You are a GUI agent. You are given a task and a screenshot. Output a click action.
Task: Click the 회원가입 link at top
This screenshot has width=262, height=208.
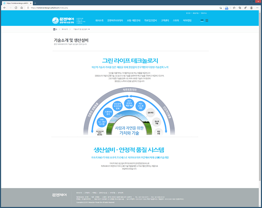coord(195,13)
